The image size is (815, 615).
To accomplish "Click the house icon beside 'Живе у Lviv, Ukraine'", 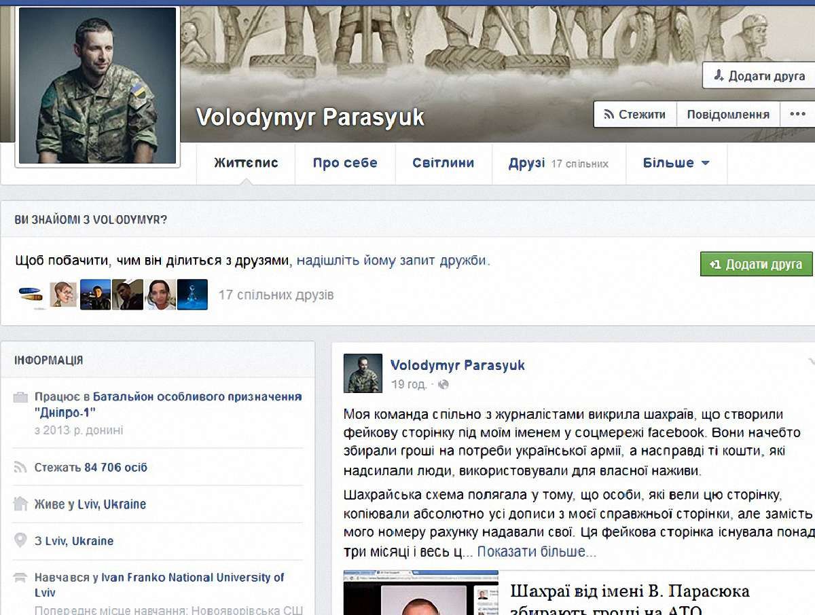I will [20, 504].
